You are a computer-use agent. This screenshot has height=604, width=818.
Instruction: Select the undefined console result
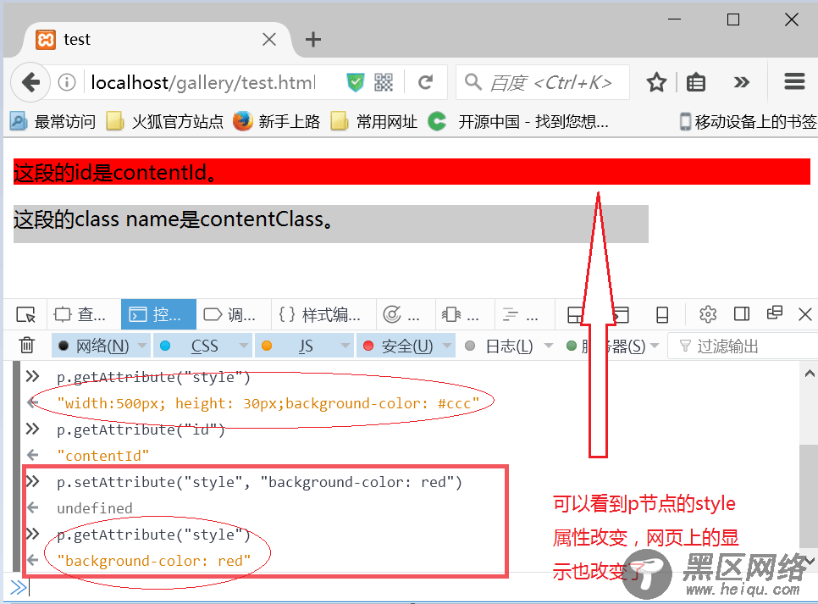[95, 508]
